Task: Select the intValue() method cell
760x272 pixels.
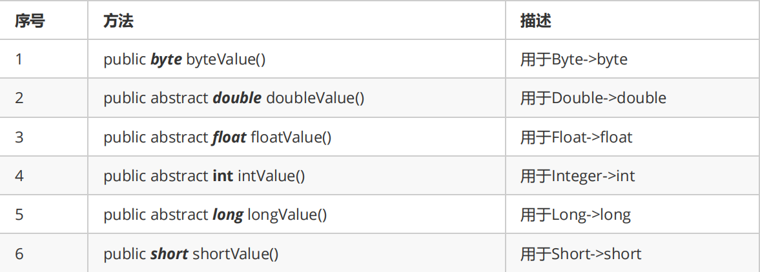Action: (296, 176)
